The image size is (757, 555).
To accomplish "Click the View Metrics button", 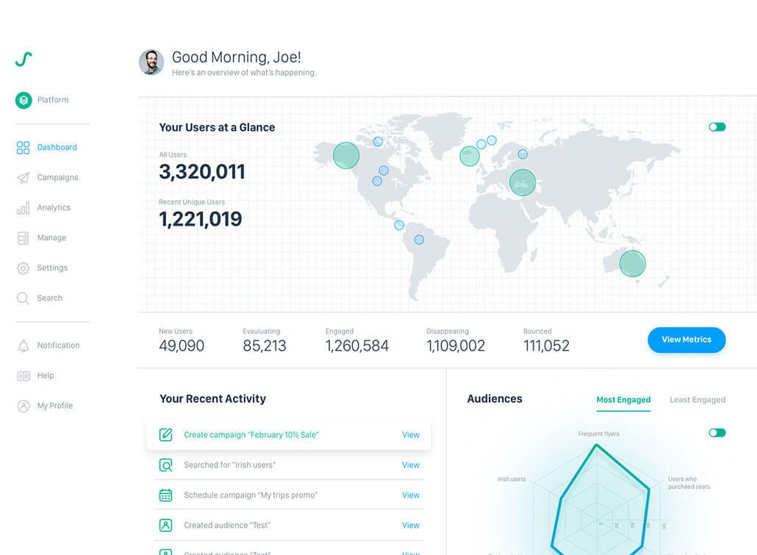I will point(686,340).
